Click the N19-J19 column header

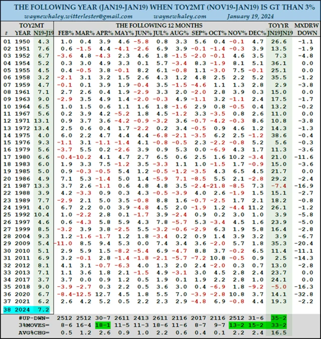(44, 33)
